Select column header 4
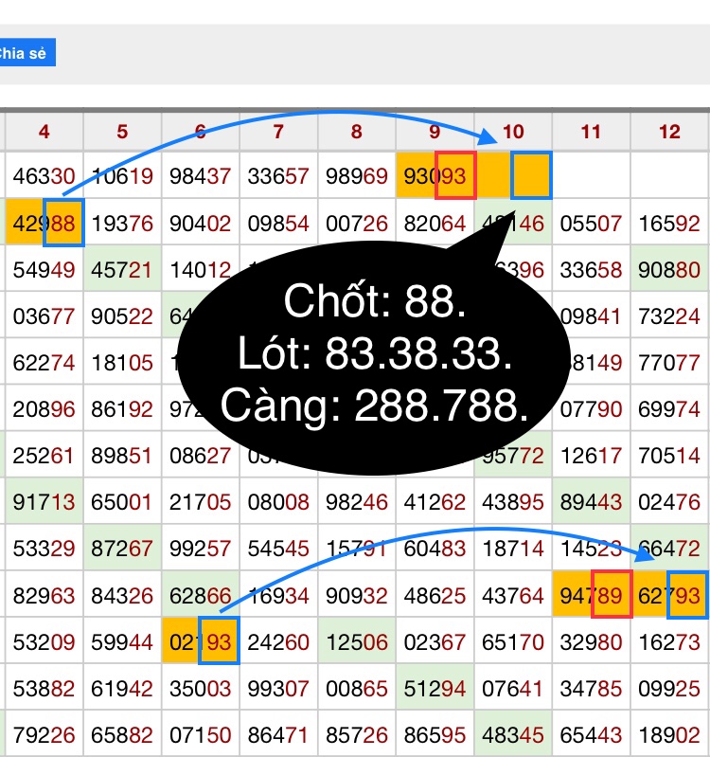This screenshot has width=710, height=757. point(44,132)
